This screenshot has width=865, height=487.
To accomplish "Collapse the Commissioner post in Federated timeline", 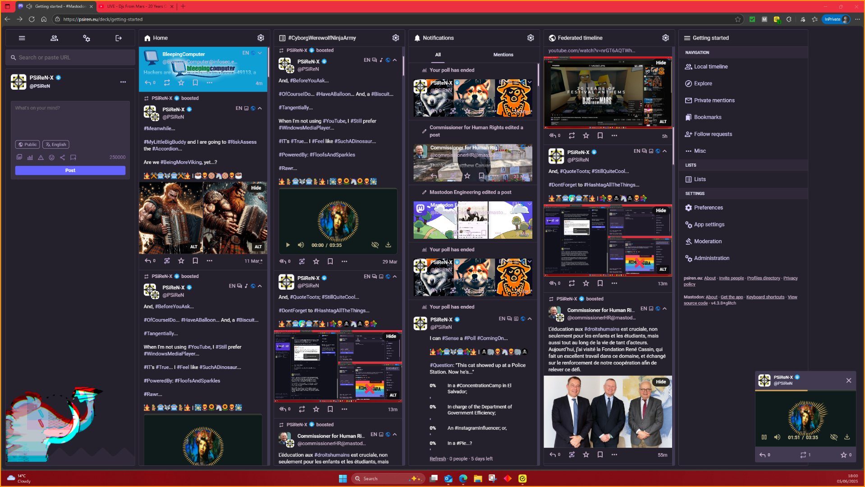I will (x=664, y=309).
